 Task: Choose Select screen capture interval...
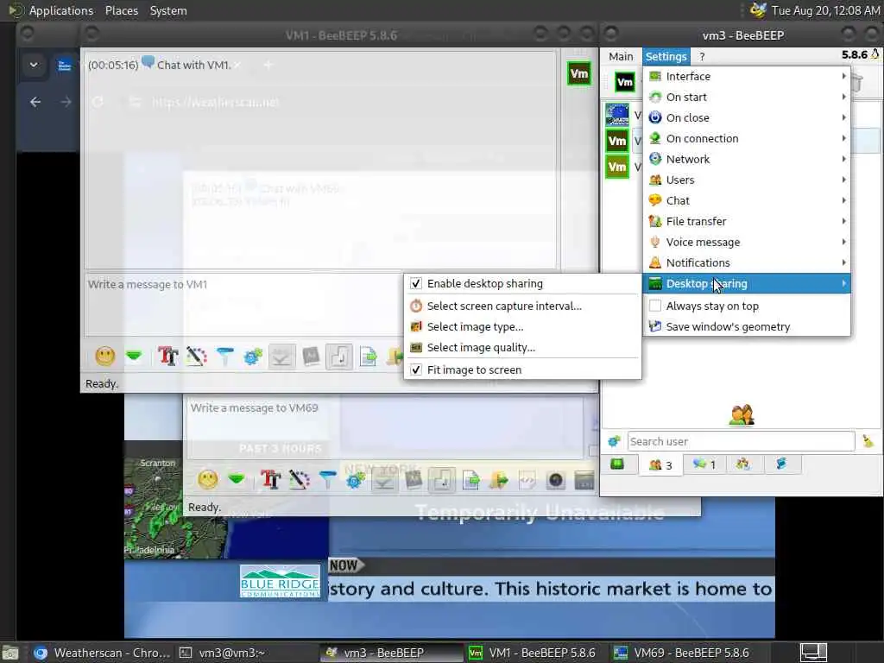pos(522,306)
